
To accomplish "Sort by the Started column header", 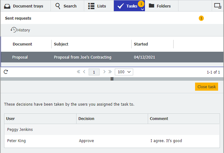I will (x=141, y=44).
